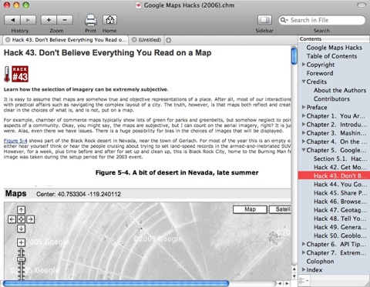Open the Colophon item

coord(320,262)
